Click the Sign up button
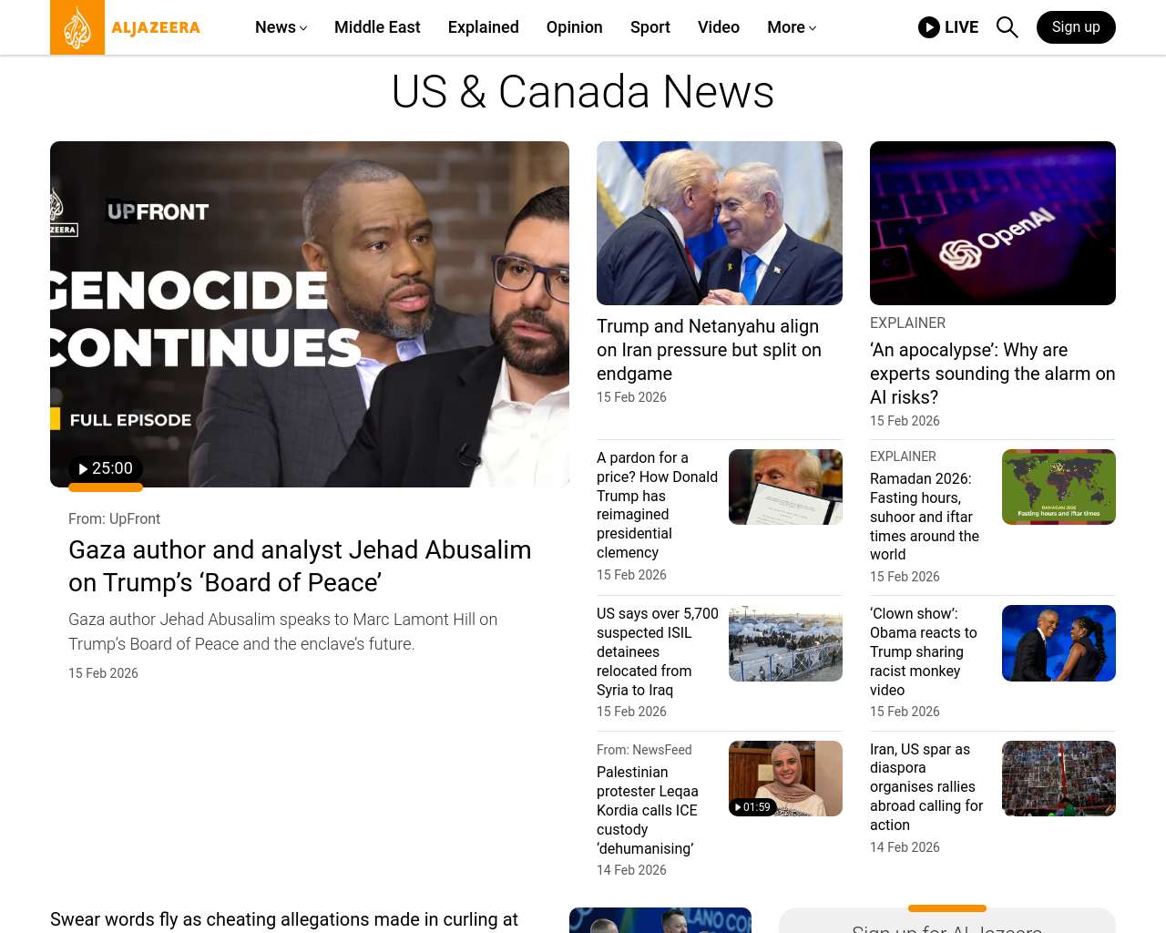 tap(1076, 27)
